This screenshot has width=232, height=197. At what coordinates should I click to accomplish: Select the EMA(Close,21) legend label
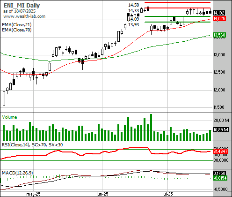coord(17,25)
